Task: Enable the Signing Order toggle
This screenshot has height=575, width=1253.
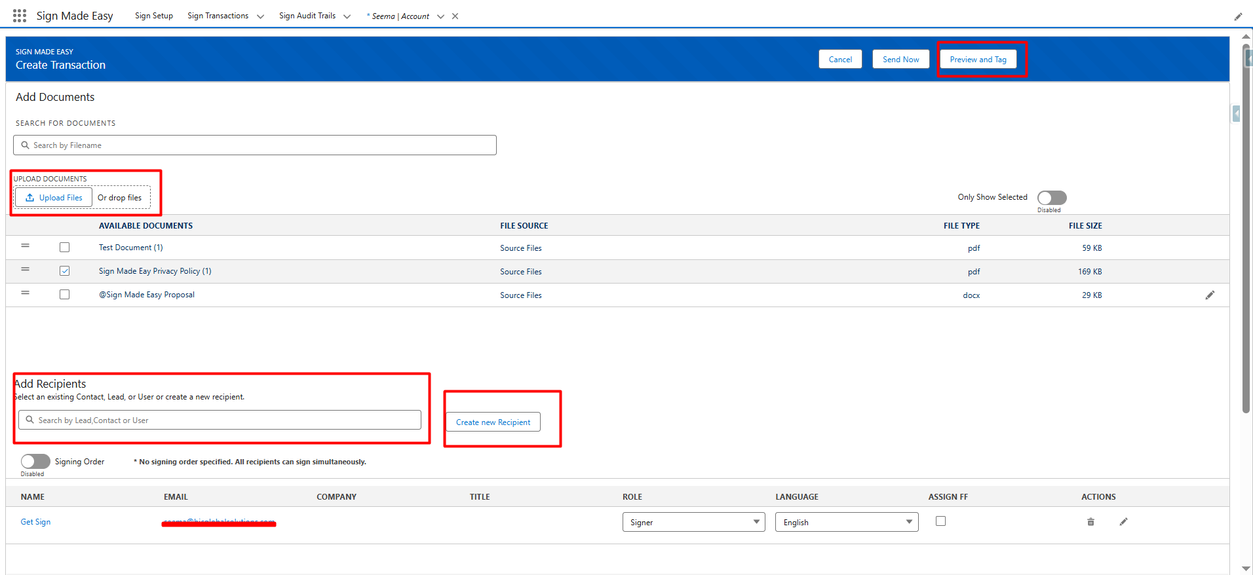Action: (x=35, y=462)
